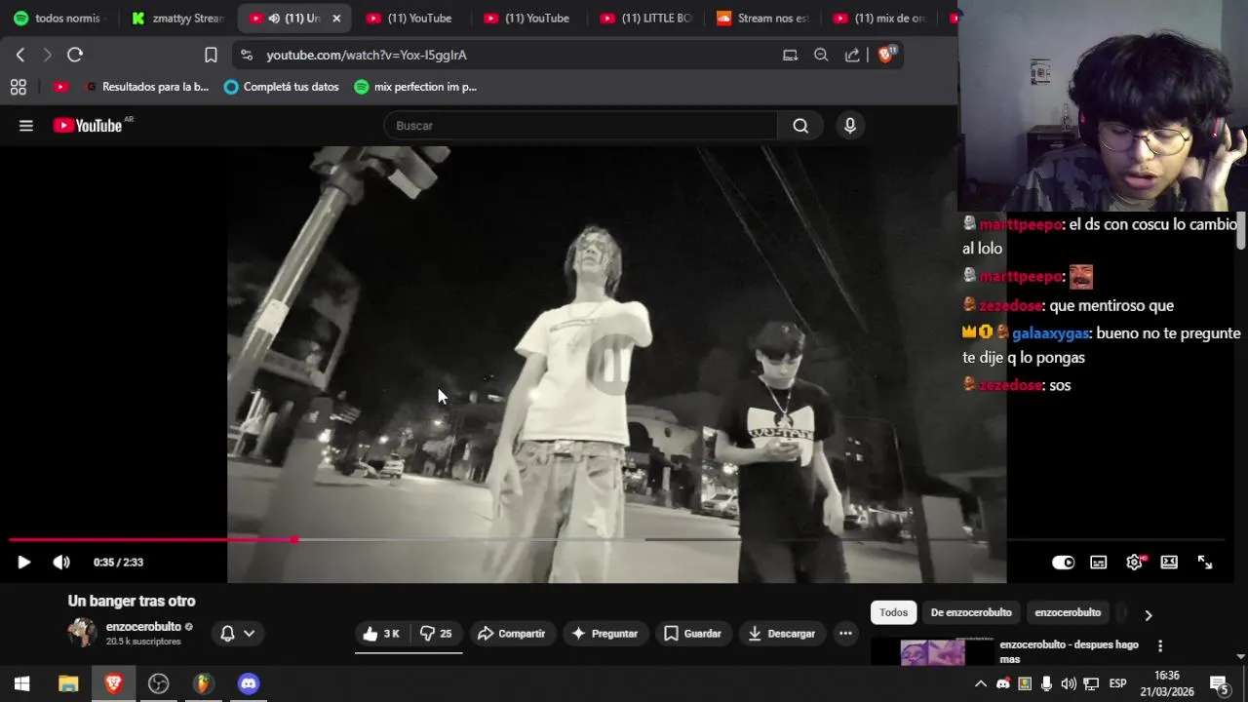Switch to 'todos normis' Spotify tab
Viewport: 1248px width, 702px height.
[x=58, y=19]
